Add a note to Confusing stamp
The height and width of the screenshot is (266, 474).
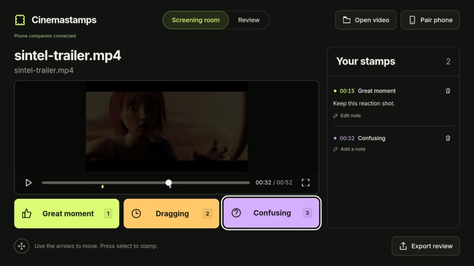[349, 149]
